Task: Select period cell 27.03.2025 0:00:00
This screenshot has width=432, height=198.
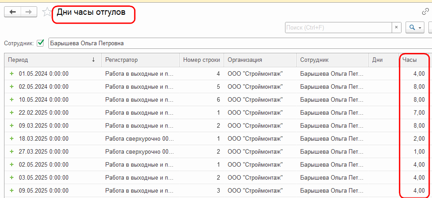Action: pyautogui.click(x=43, y=151)
